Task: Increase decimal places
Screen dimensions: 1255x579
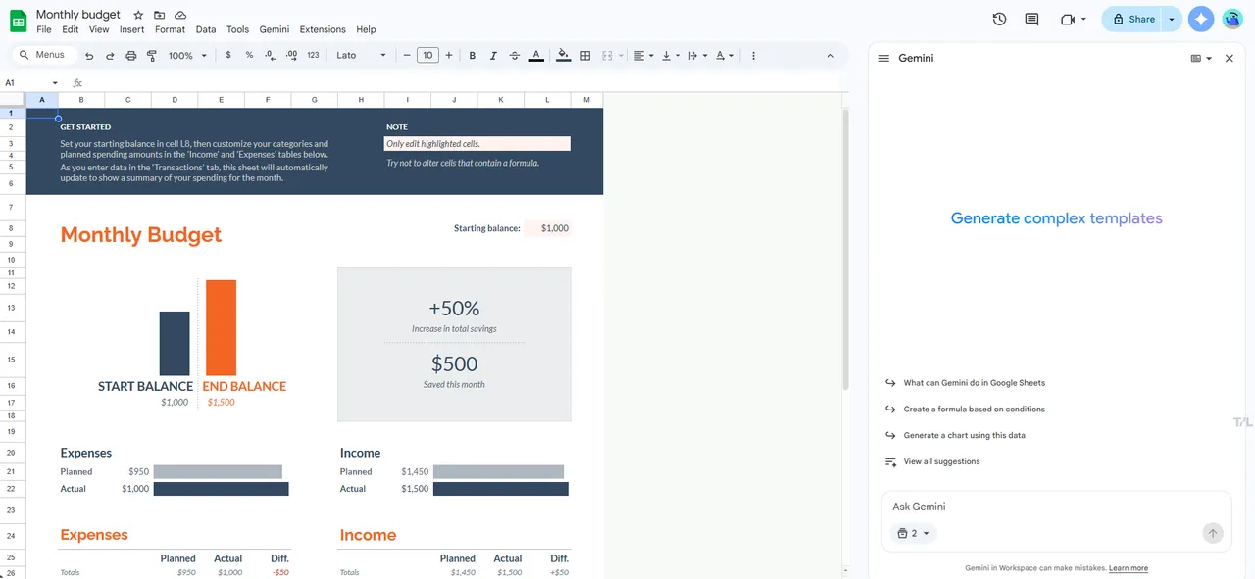Action: 291,56
